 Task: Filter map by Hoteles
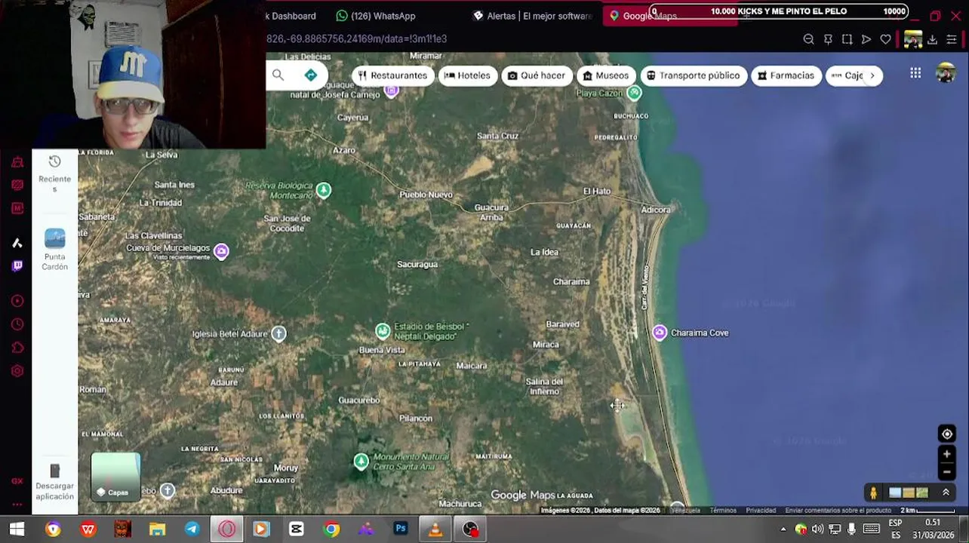pyautogui.click(x=467, y=75)
